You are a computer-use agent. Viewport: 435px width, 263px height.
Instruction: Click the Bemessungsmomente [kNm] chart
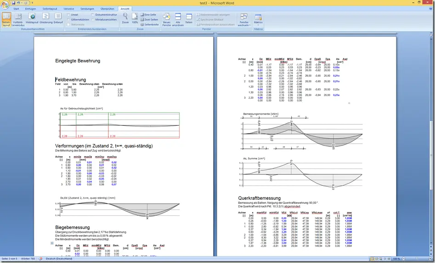click(301, 132)
